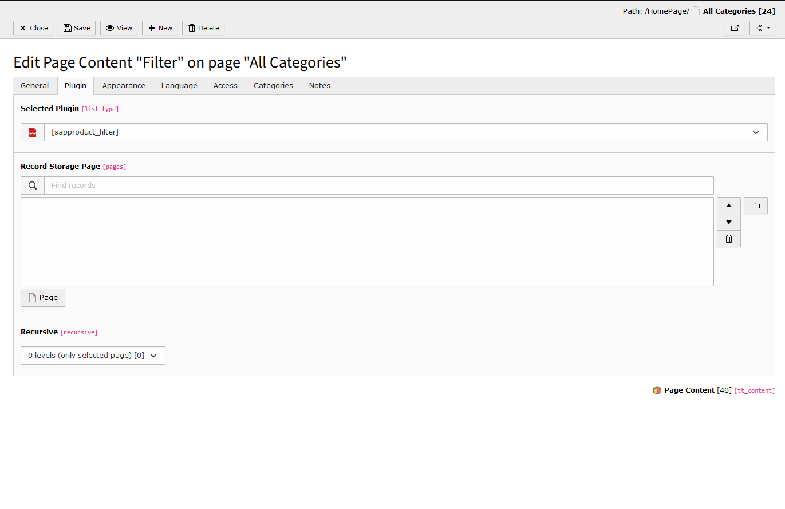Screen dimensions: 785x509
Task: Click the Find records search field
Action: 378,186
